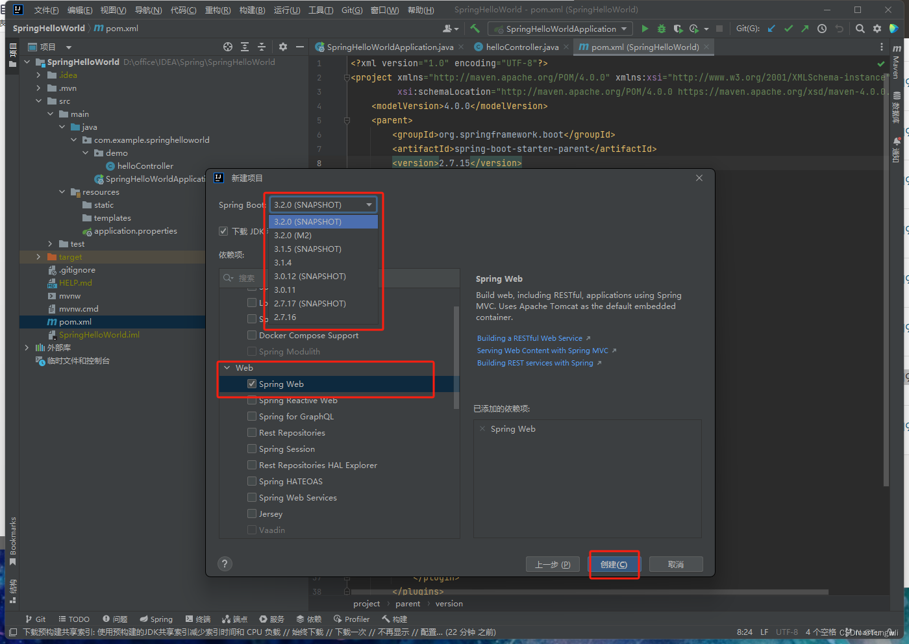Screen dimensions: 909x644
Task: Open the 问题 problems tool window
Action: click(115, 619)
